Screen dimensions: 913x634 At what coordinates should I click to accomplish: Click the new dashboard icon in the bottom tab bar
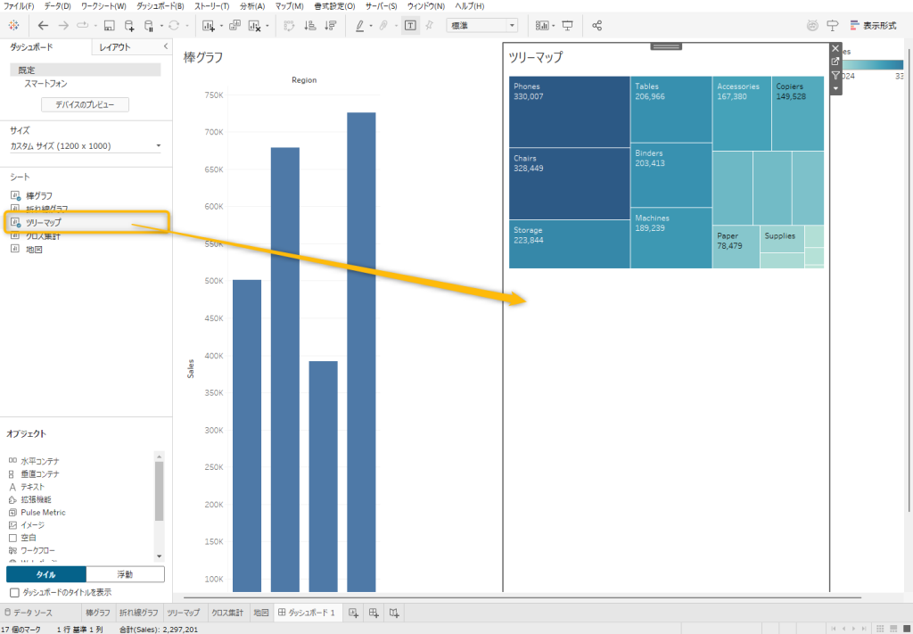(x=374, y=613)
